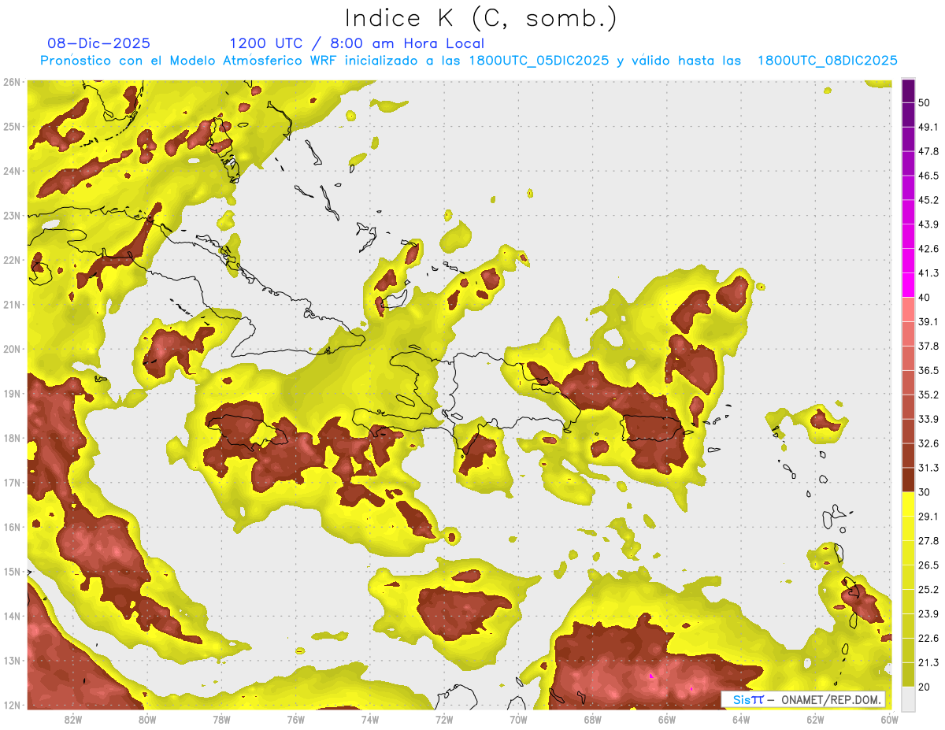Click the latitude axis label "20N"
The image size is (945, 730).
[x=12, y=349]
